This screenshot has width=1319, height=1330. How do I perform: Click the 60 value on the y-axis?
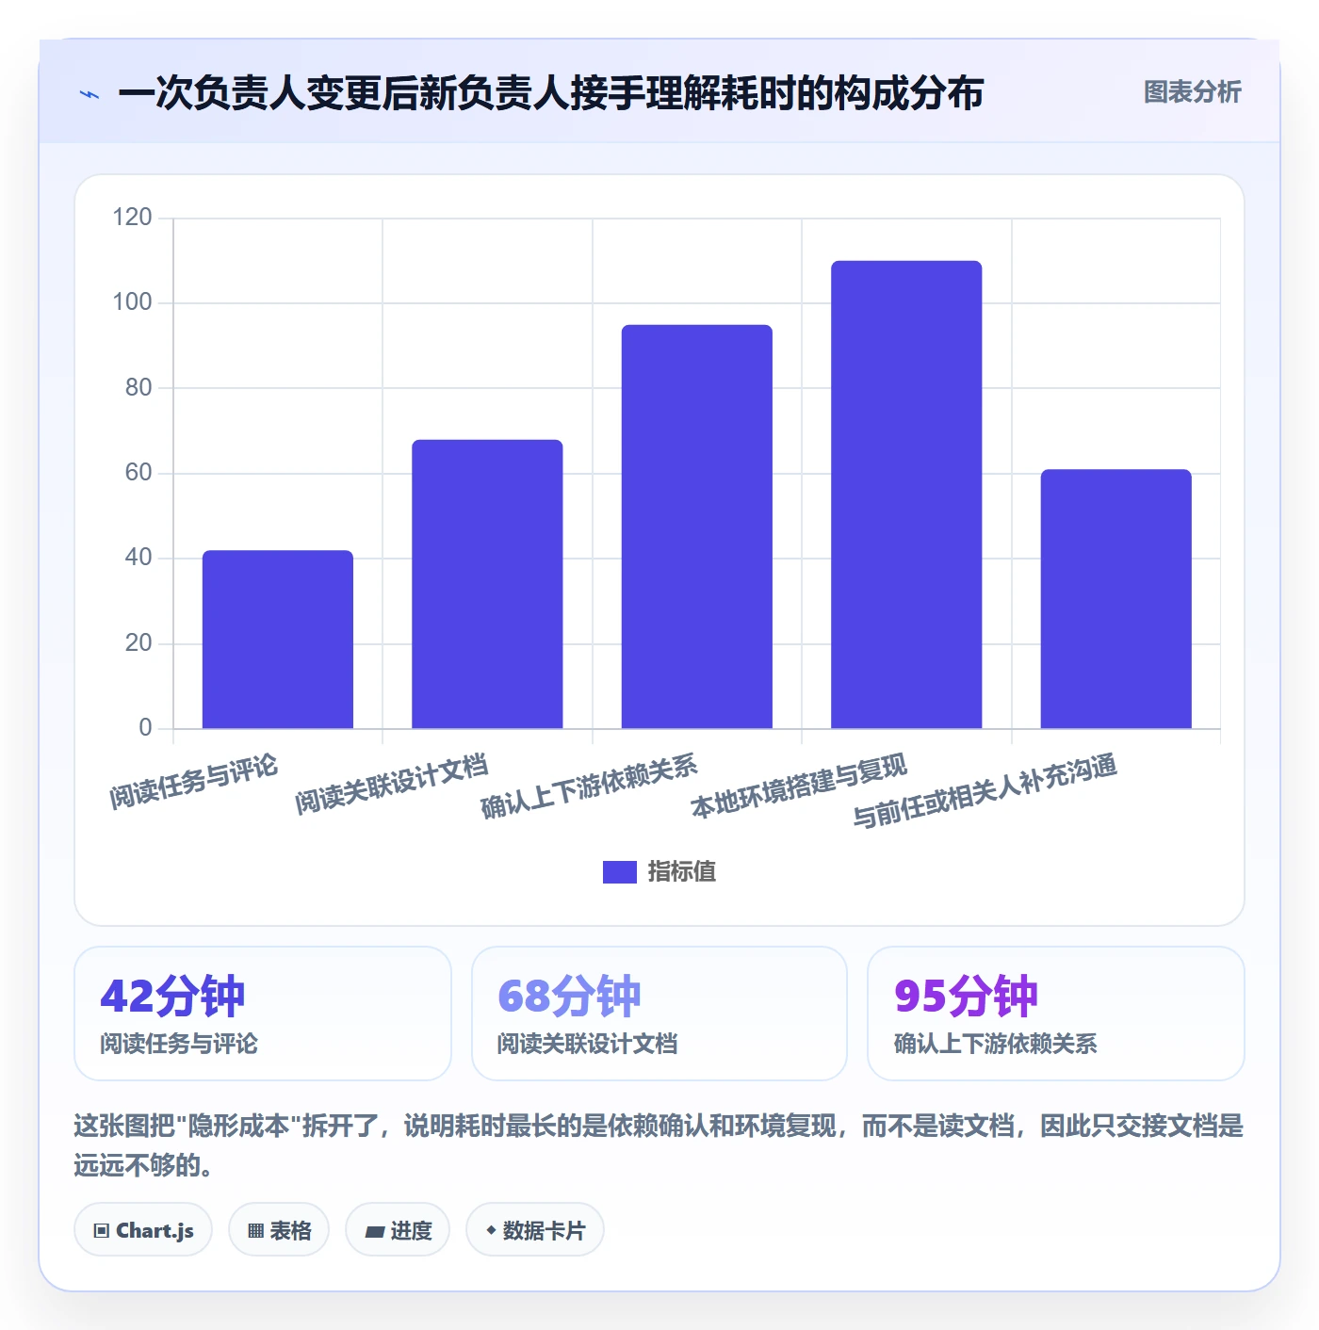138,473
